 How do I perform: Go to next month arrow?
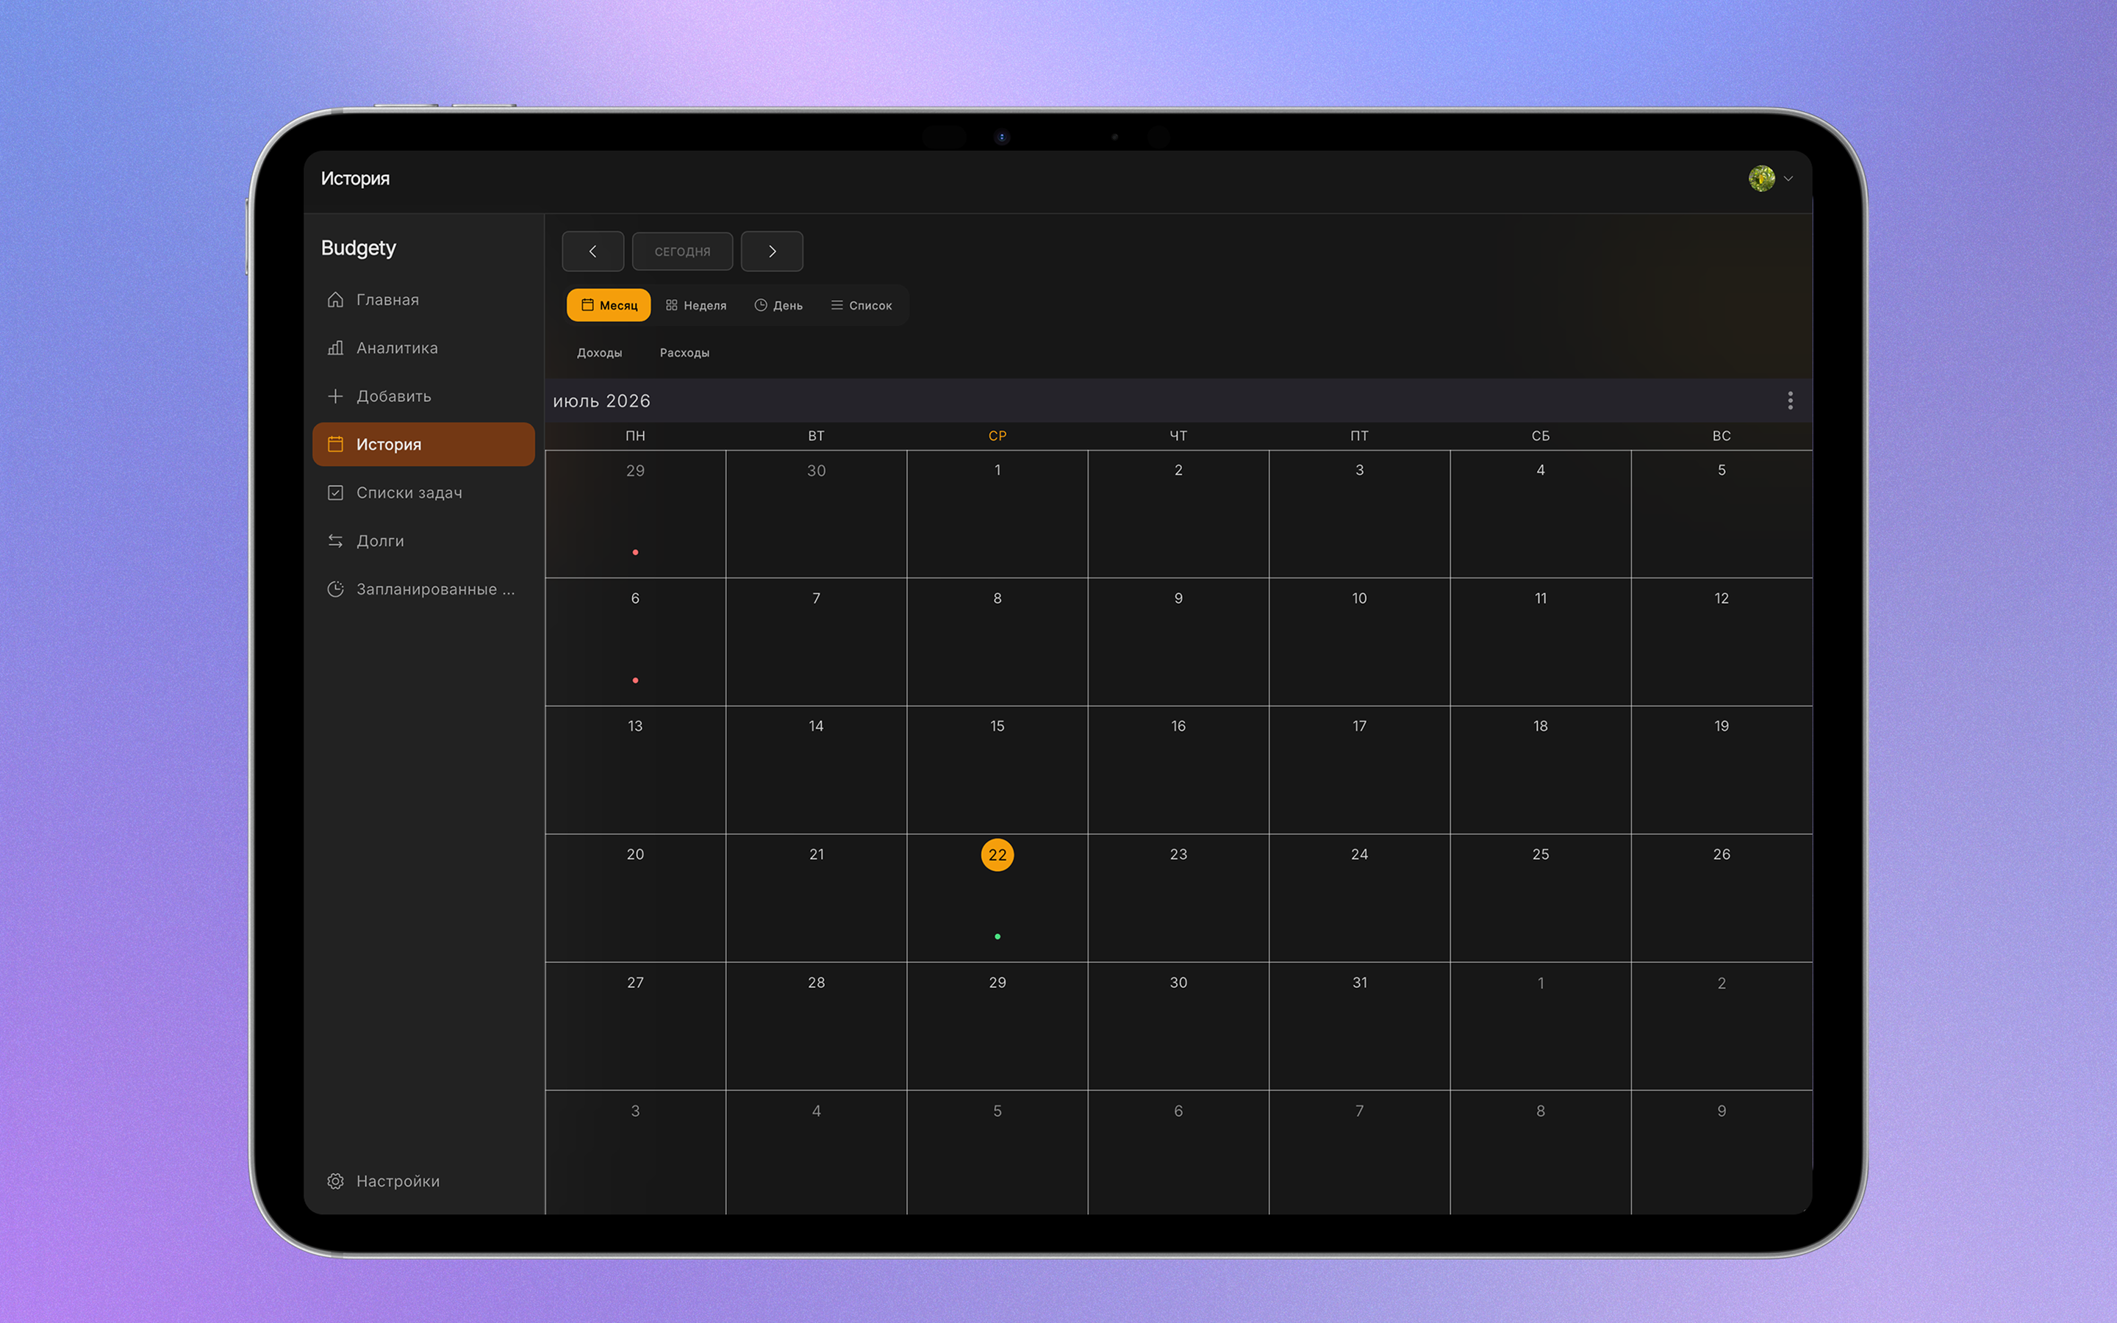[772, 251]
